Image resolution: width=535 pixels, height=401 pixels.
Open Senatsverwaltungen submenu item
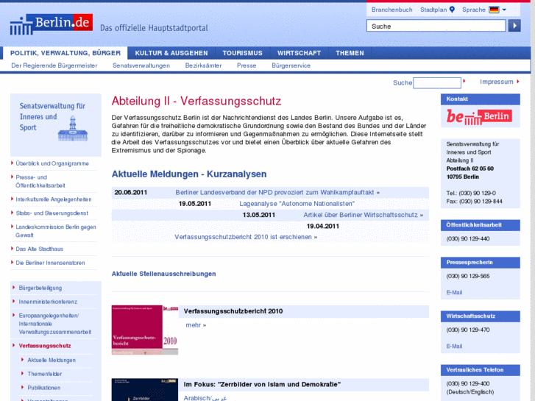pos(141,65)
